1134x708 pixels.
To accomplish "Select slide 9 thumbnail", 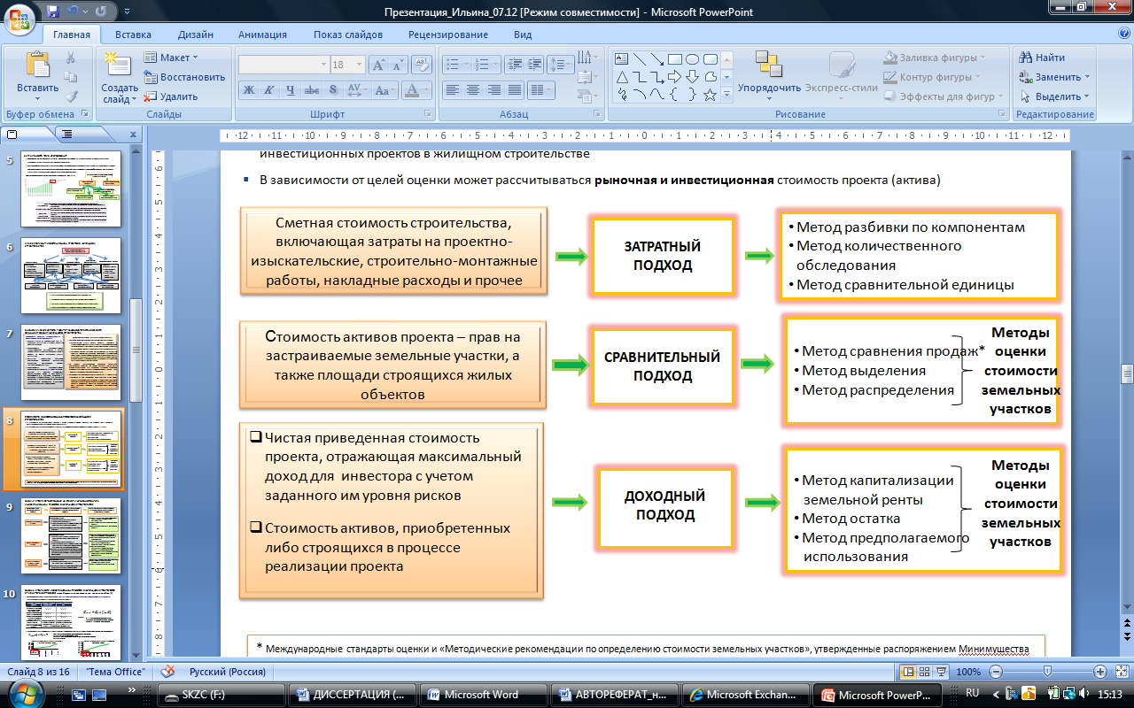I will pos(71,536).
